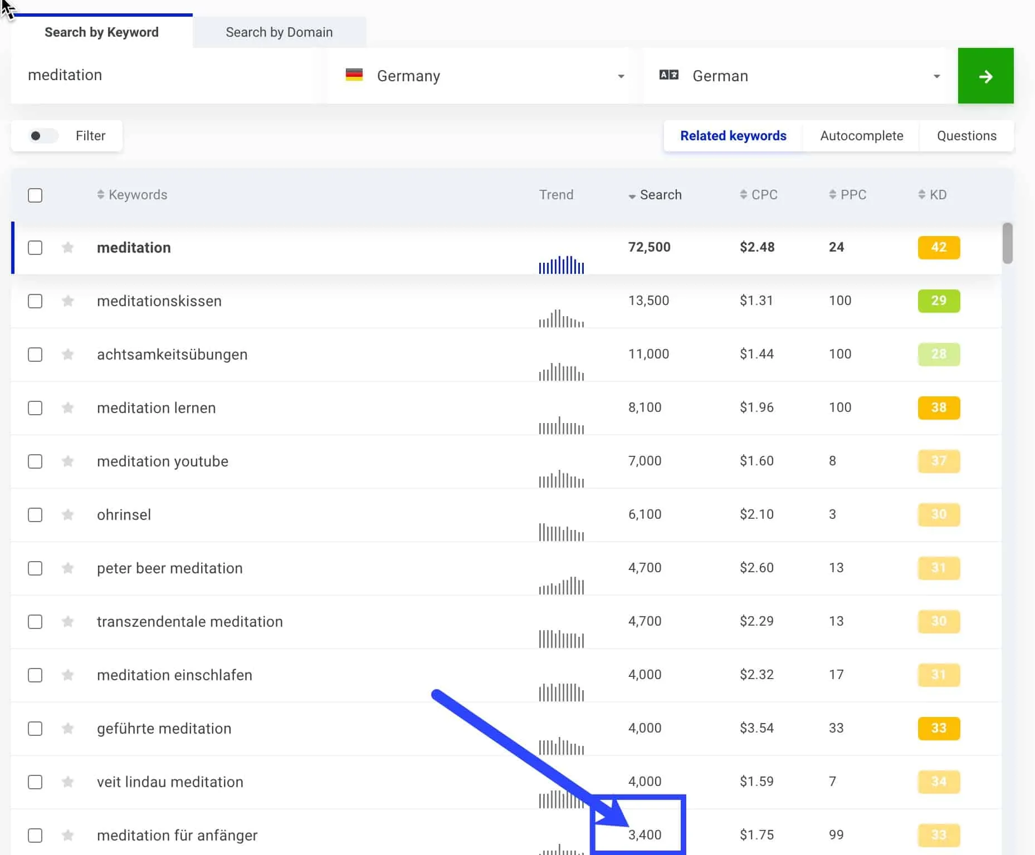Star meditation für anfänger keyword
This screenshot has width=1035, height=855.
coord(68,835)
